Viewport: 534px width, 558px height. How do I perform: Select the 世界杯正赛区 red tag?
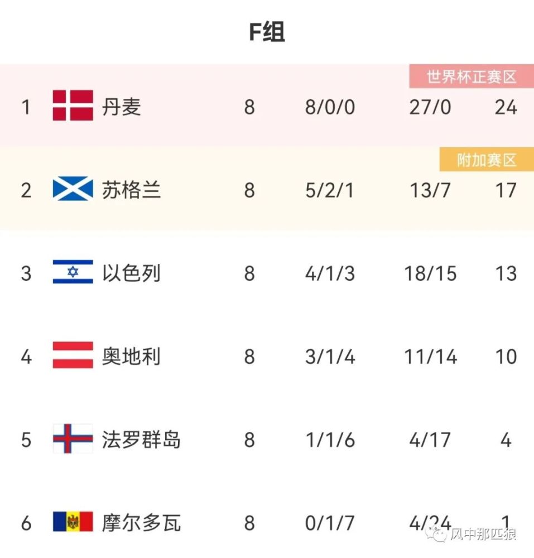pyautogui.click(x=471, y=76)
